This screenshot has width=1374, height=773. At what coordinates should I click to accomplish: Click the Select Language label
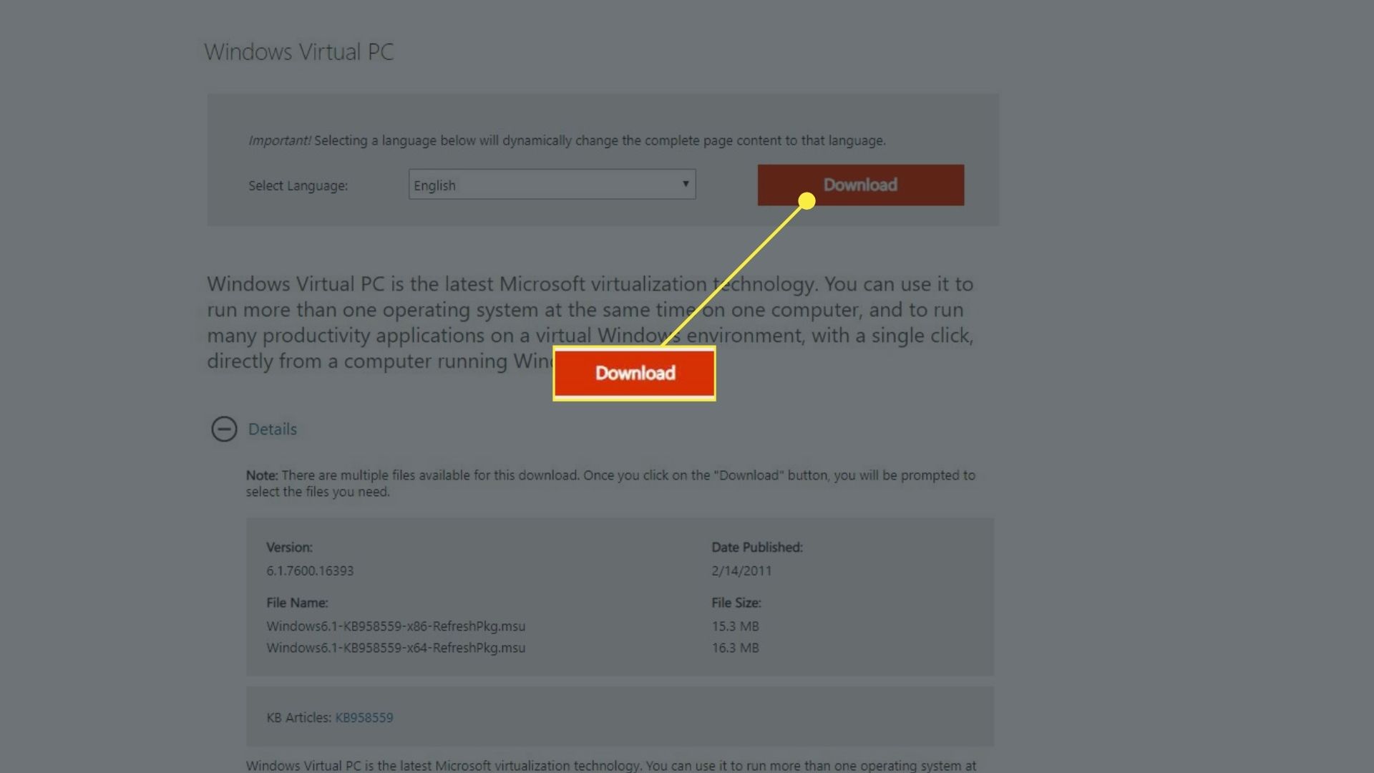coord(298,186)
